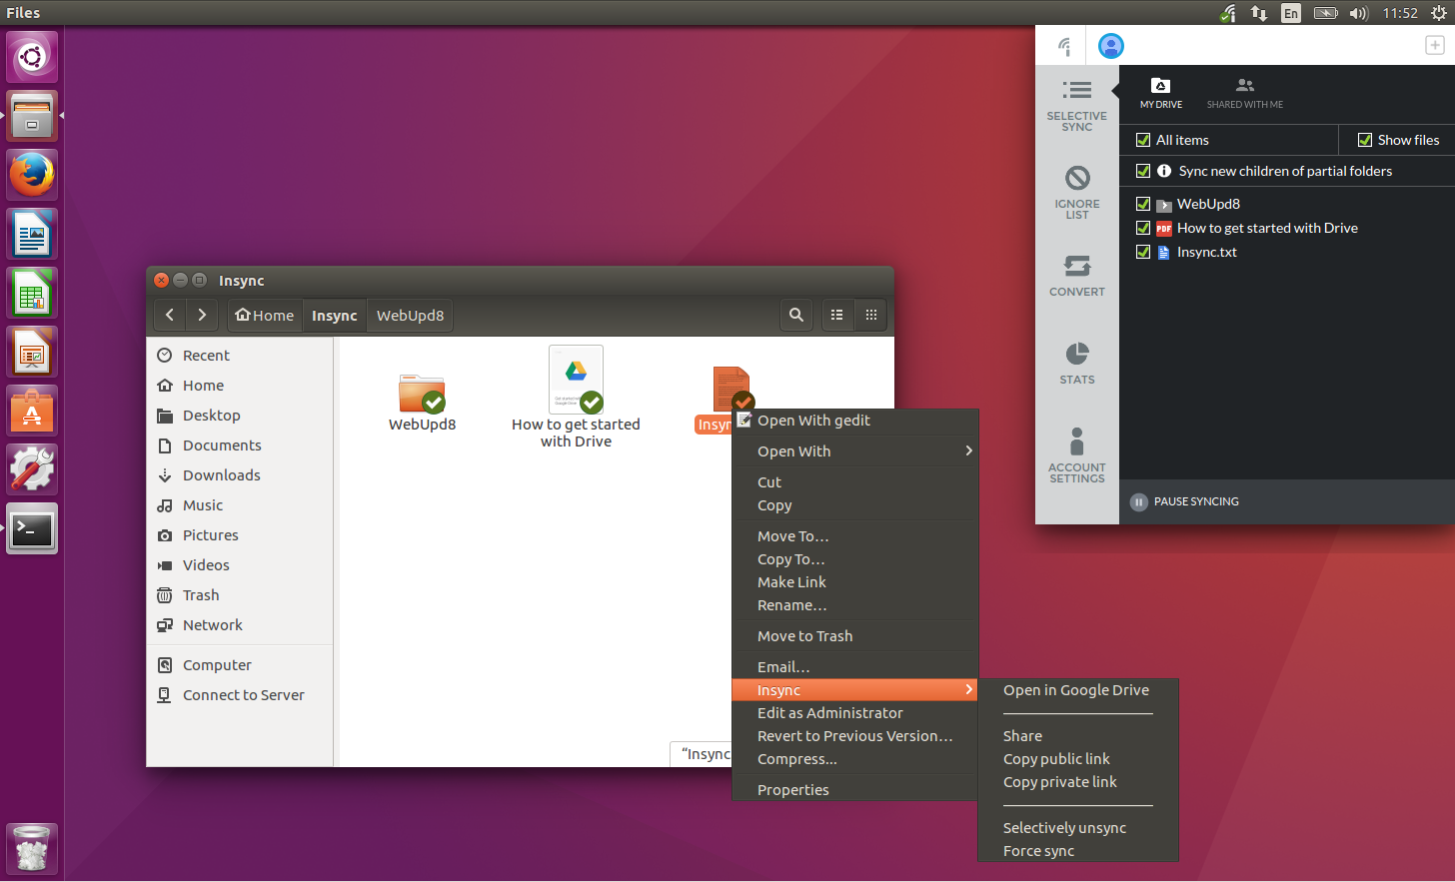This screenshot has width=1455, height=882.
Task: Open Account Settings in Insync
Action: click(1076, 454)
